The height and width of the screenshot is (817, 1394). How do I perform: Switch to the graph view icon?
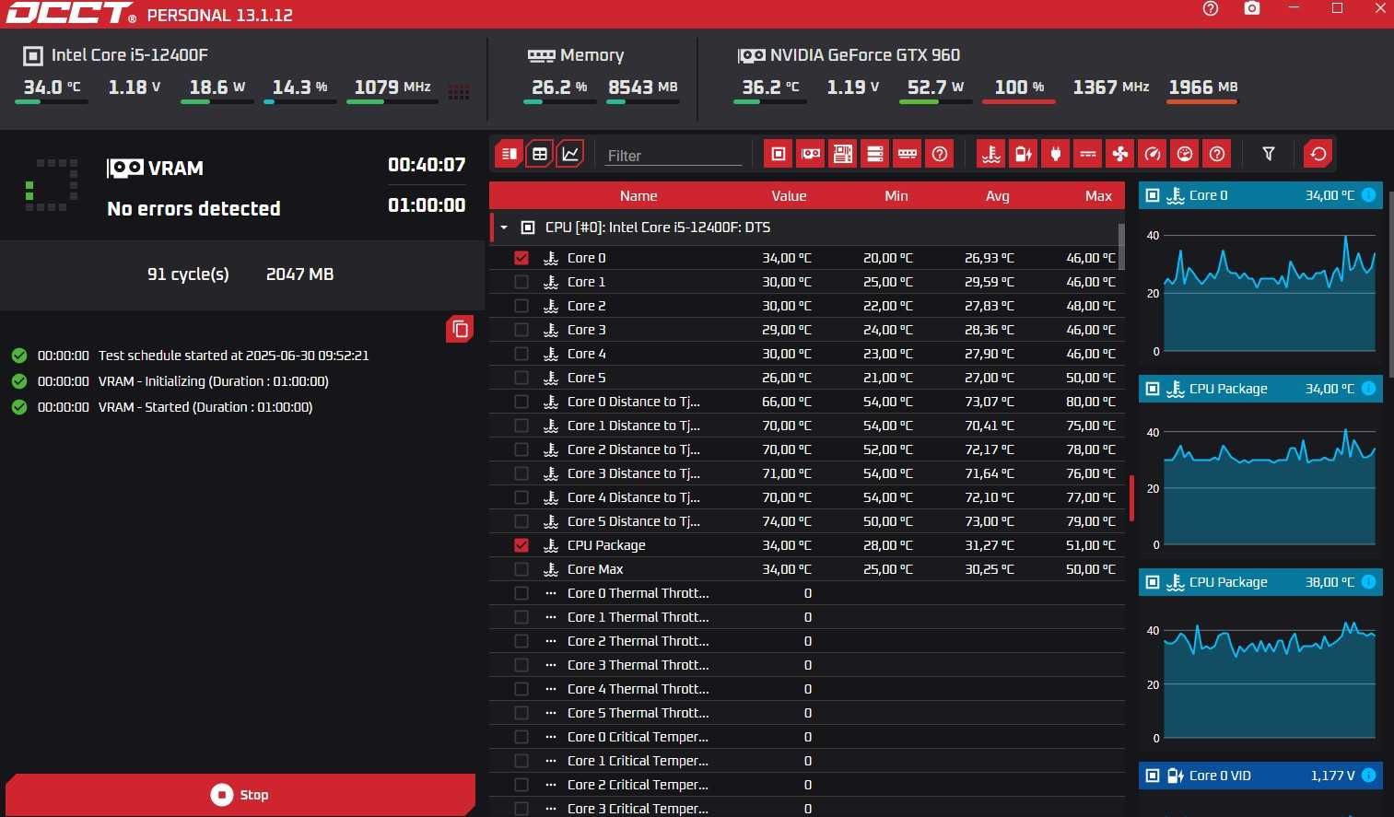tap(571, 154)
